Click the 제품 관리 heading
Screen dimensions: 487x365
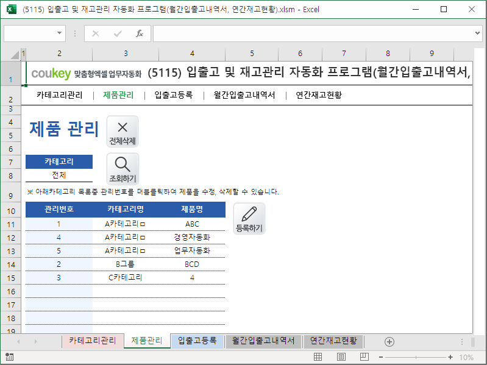click(64, 129)
